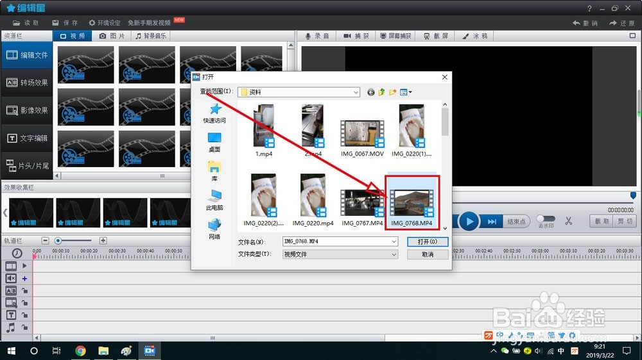
Task: Toggle the 去水印 watermark removal switch
Action: pos(546,218)
